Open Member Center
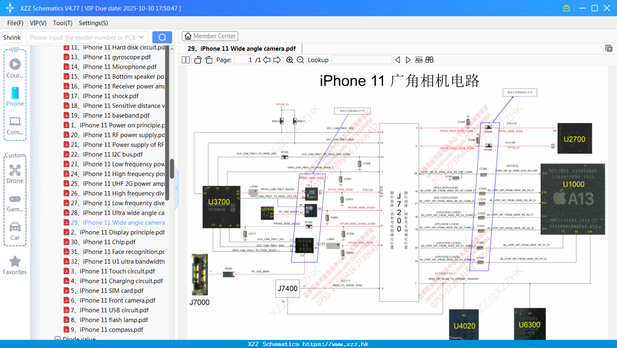617x348 pixels. click(x=210, y=36)
